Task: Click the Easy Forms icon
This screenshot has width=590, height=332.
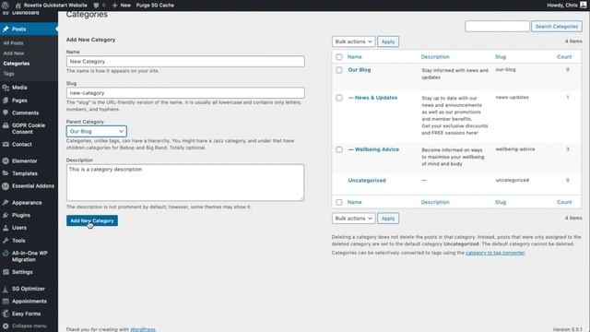Action: point(6,314)
